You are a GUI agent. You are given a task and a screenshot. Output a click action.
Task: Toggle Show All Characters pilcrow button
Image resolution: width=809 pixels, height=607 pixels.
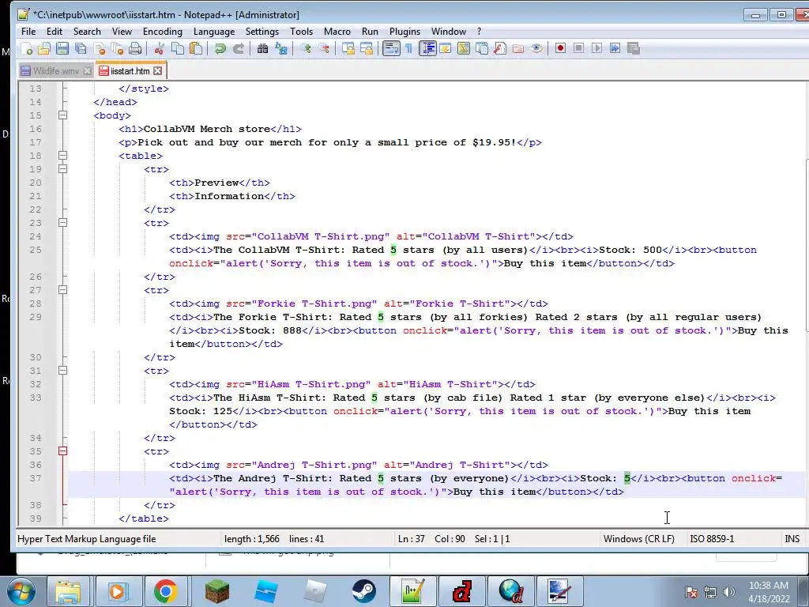[408, 48]
